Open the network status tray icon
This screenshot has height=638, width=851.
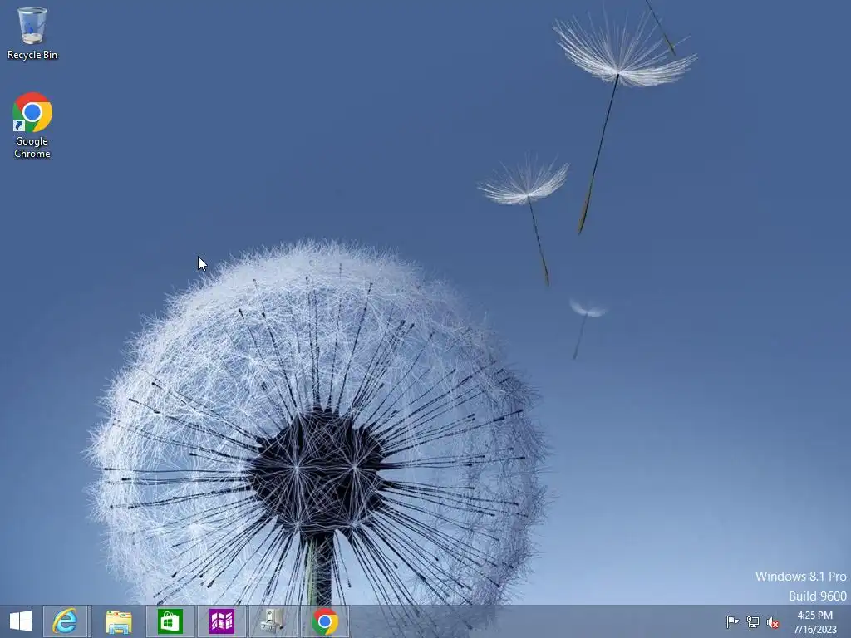753,621
